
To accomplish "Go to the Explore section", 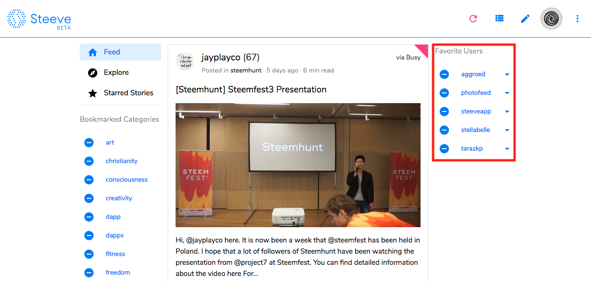I will tap(120, 72).
